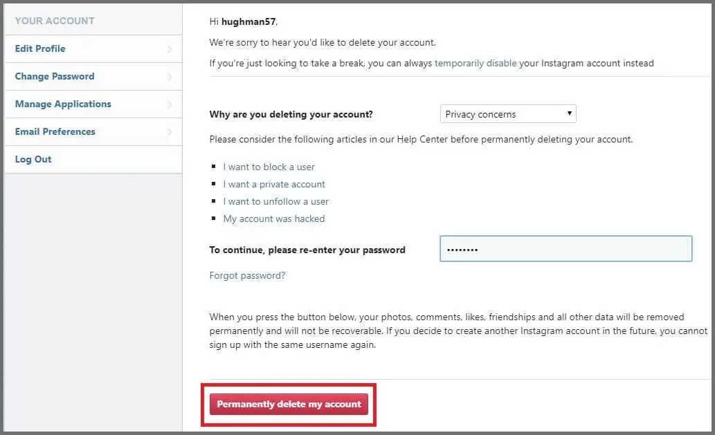Viewport: 715px width, 435px height.
Task: Click the chevron arrow beside Manage Applications
Action: 170,104
